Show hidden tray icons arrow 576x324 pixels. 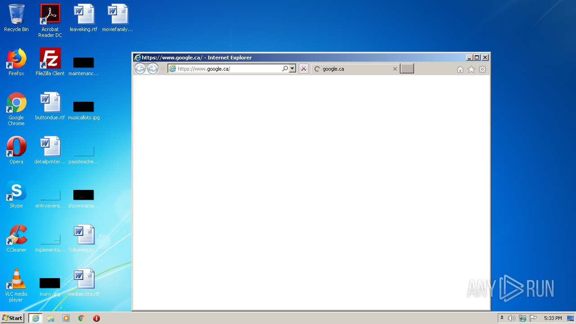[502, 318]
